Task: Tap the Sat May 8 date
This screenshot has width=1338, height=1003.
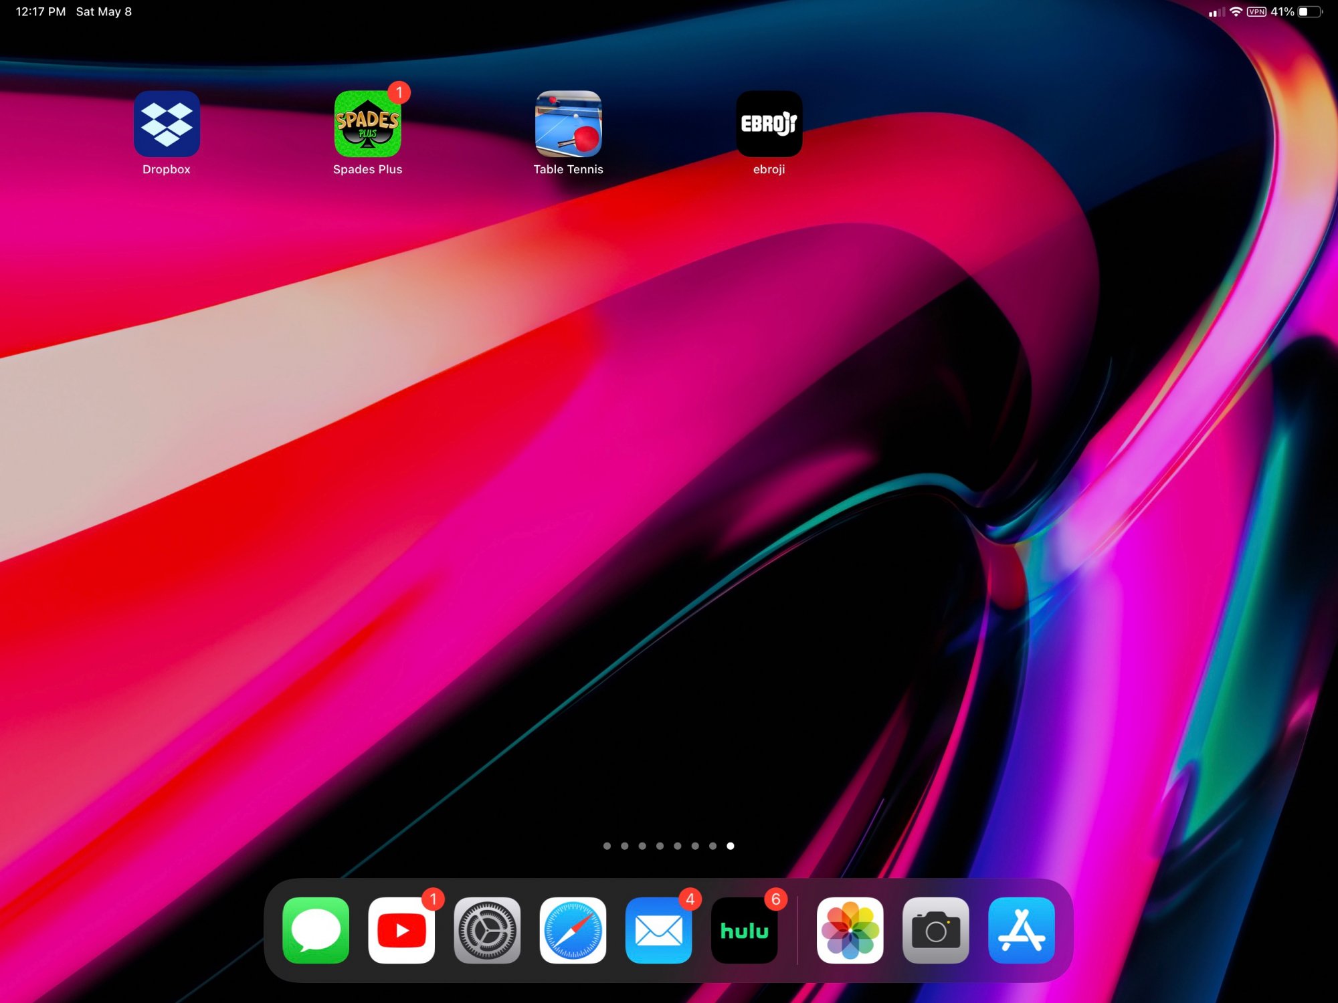Action: [x=104, y=12]
